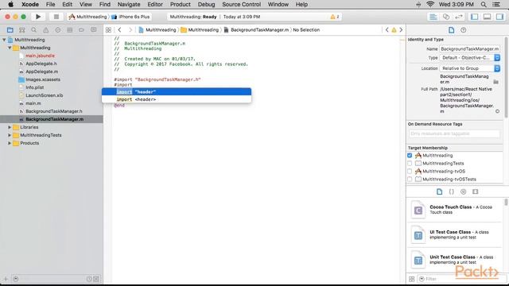This screenshot has width=509, height=286.
Task: Open the Debug navigator
Action: point(69,30)
